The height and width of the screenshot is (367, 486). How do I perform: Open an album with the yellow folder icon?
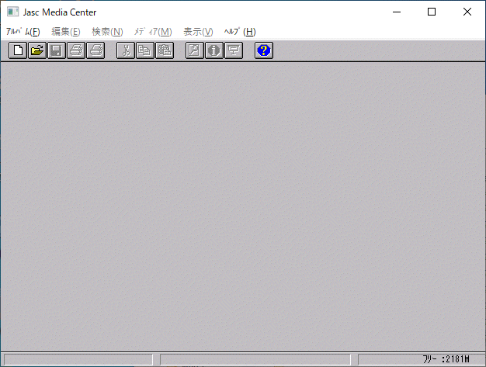[x=37, y=50]
